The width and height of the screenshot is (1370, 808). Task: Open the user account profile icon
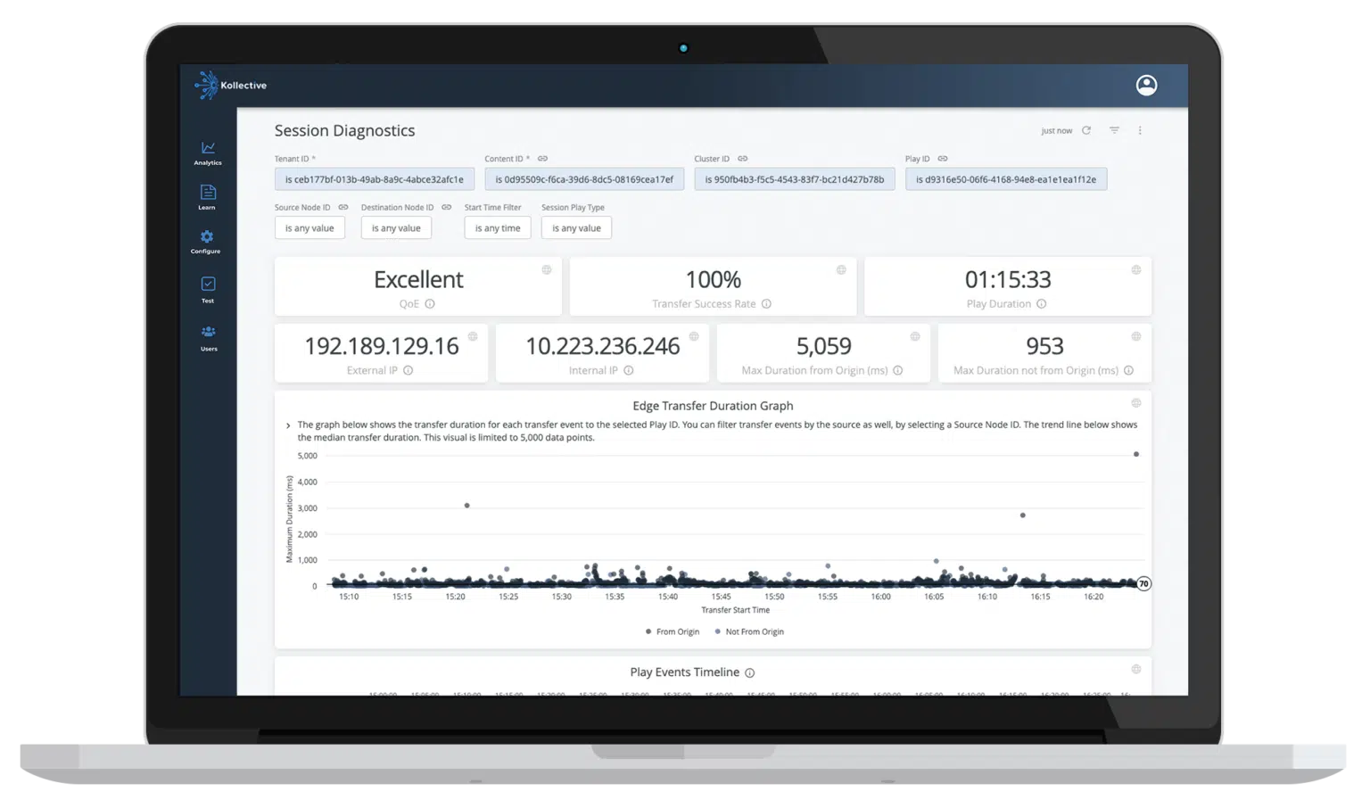click(1146, 85)
